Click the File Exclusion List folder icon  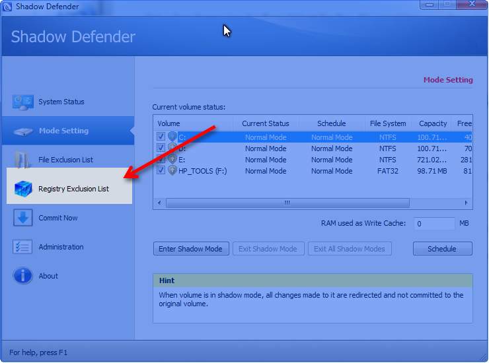pos(22,159)
